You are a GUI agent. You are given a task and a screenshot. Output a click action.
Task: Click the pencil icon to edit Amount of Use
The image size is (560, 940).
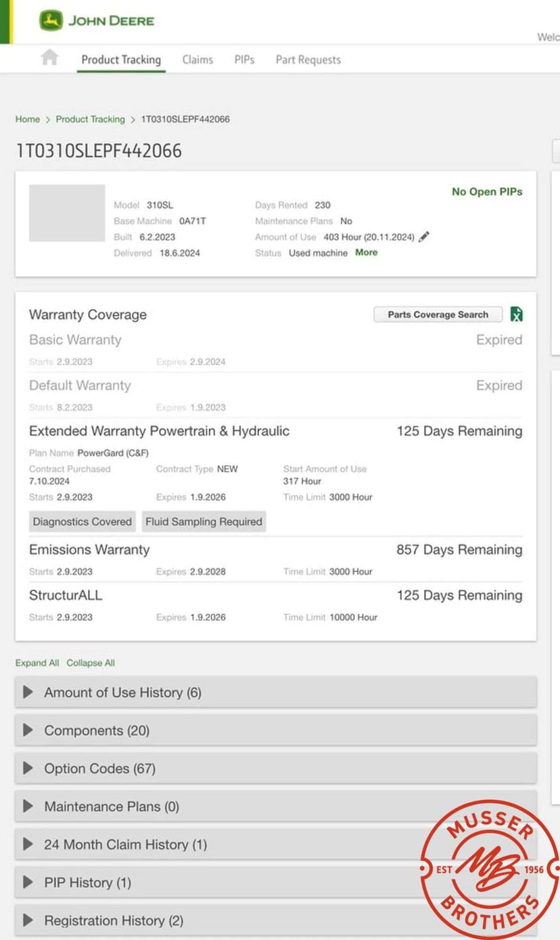coord(424,237)
